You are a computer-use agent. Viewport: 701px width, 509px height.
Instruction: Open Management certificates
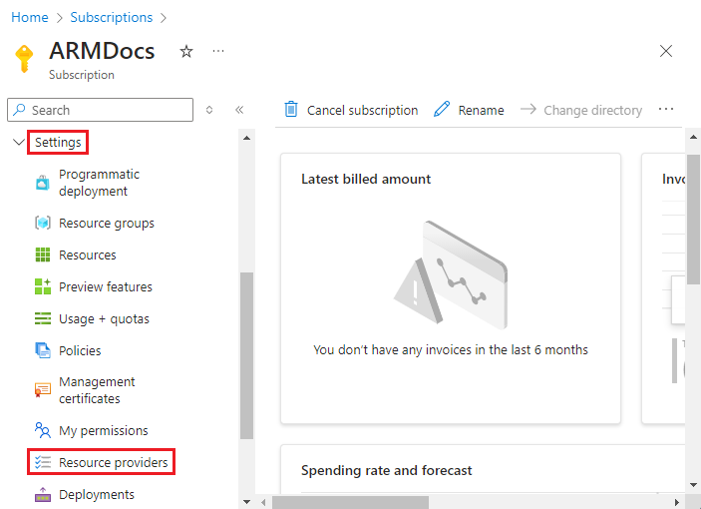tap(97, 390)
